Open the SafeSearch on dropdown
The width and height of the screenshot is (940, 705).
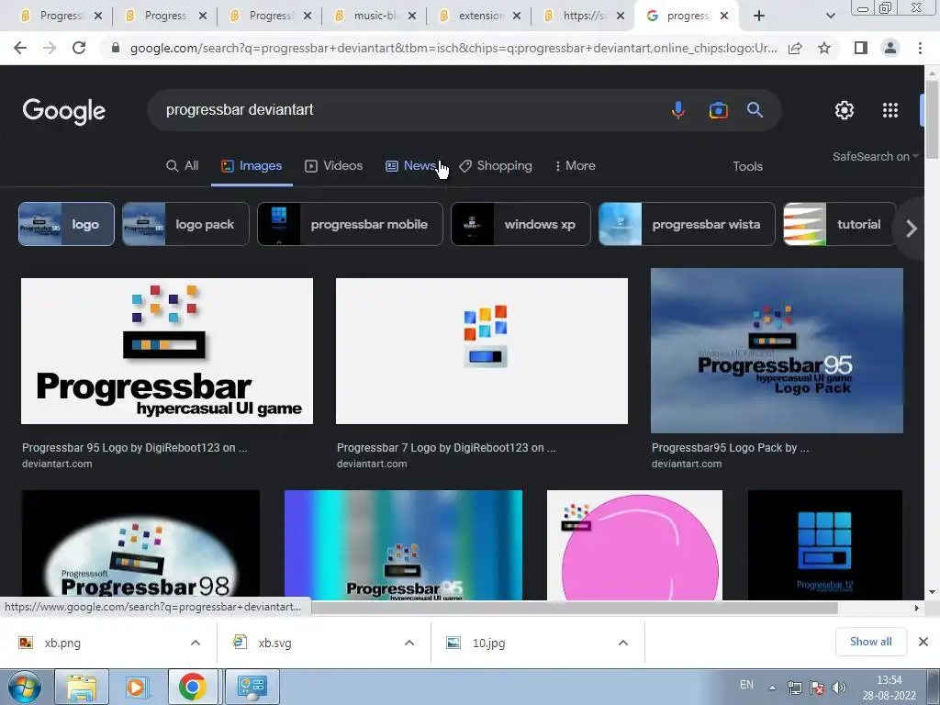click(875, 156)
